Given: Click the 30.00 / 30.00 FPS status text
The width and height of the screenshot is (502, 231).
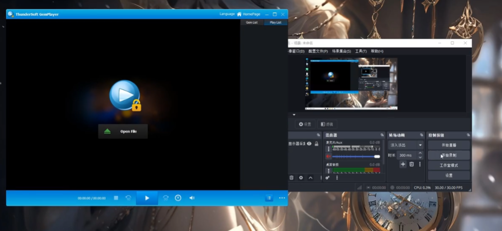Looking at the screenshot, I should pyautogui.click(x=448, y=187).
